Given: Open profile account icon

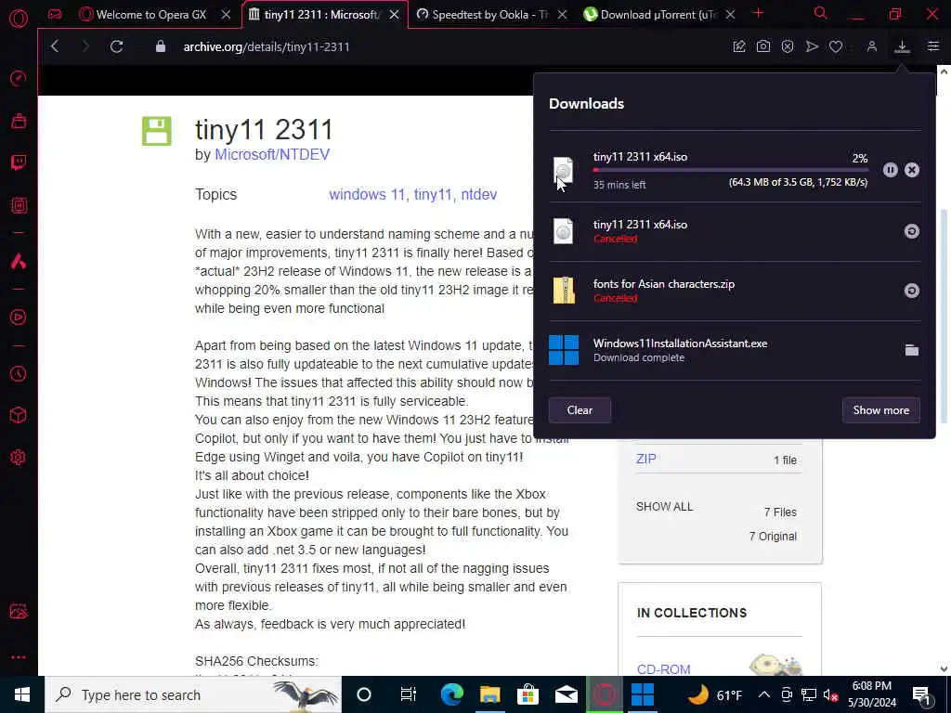Looking at the screenshot, I should [871, 46].
